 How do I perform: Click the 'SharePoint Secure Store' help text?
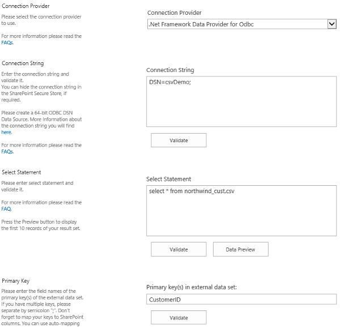pyautogui.click(x=41, y=93)
